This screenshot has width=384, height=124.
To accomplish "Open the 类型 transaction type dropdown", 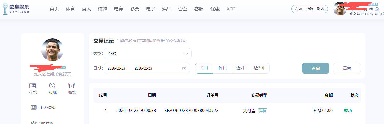I will 148,54.
